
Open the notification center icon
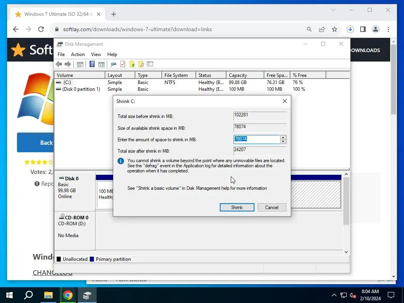point(391,295)
